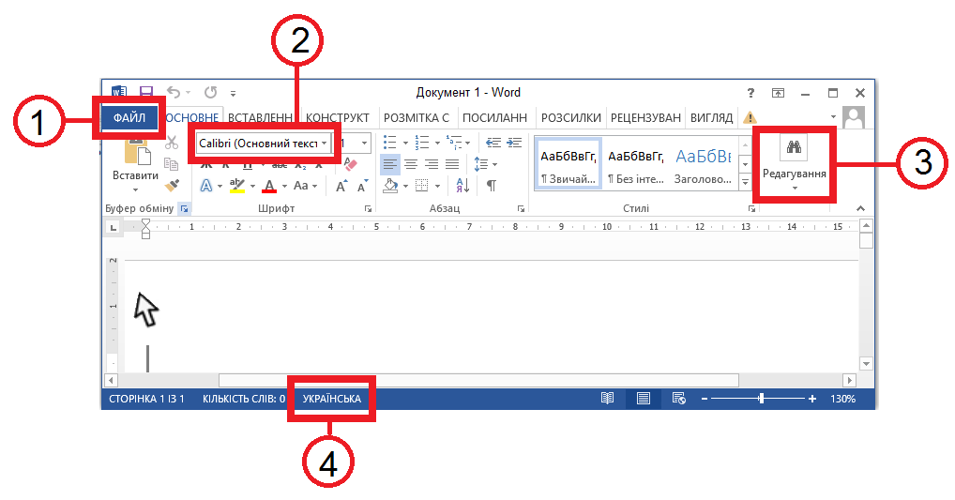Align text left
This screenshot has height=500, width=955.
(390, 164)
